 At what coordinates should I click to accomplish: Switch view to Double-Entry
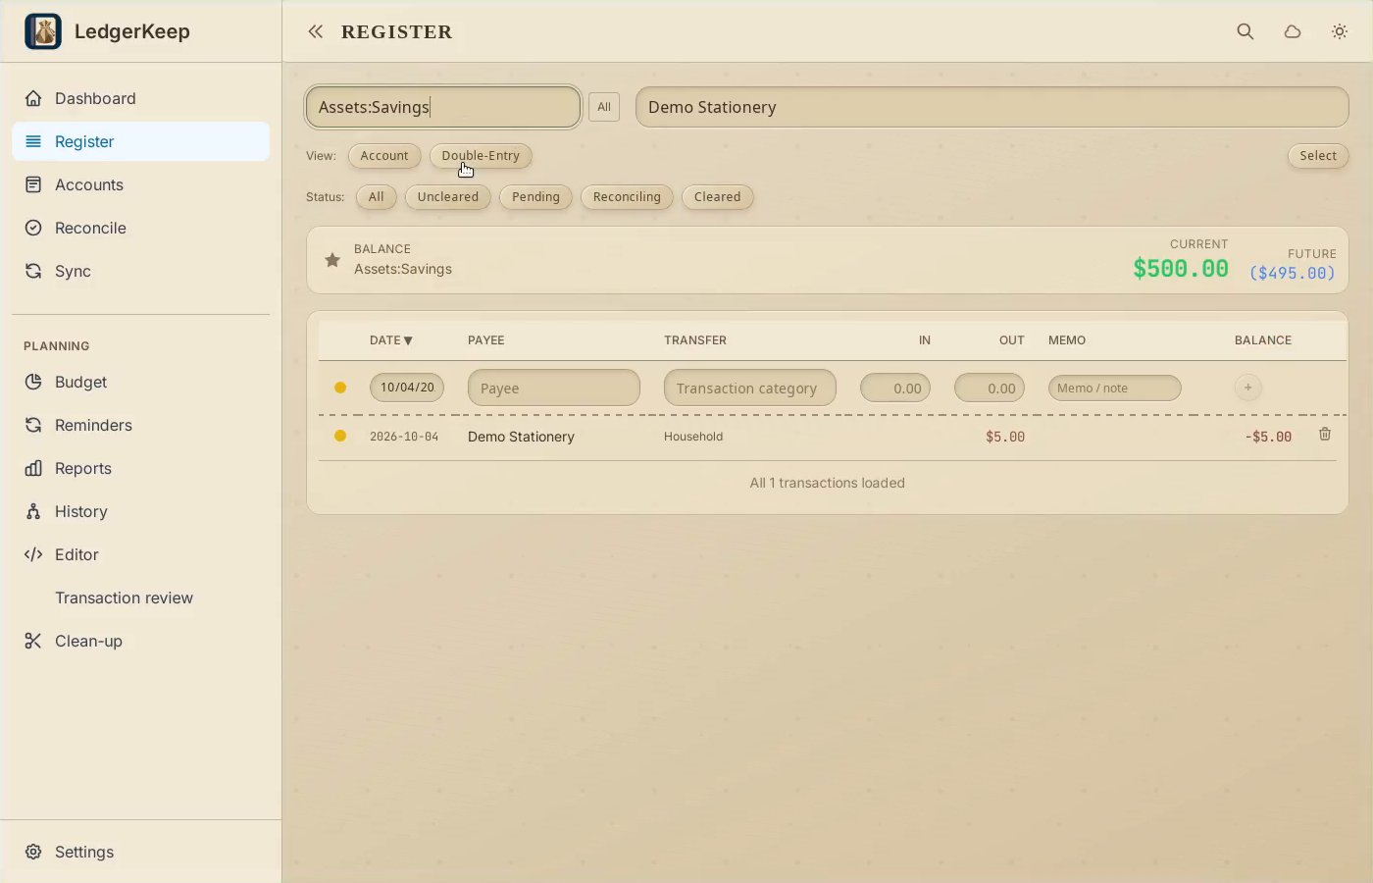tap(481, 156)
